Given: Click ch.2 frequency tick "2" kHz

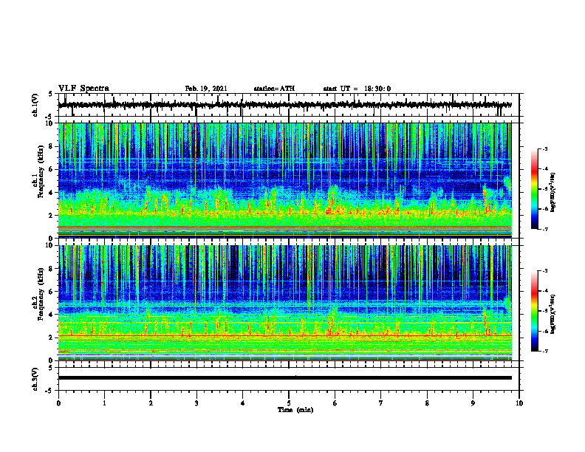Looking at the screenshot, I should pos(52,338).
